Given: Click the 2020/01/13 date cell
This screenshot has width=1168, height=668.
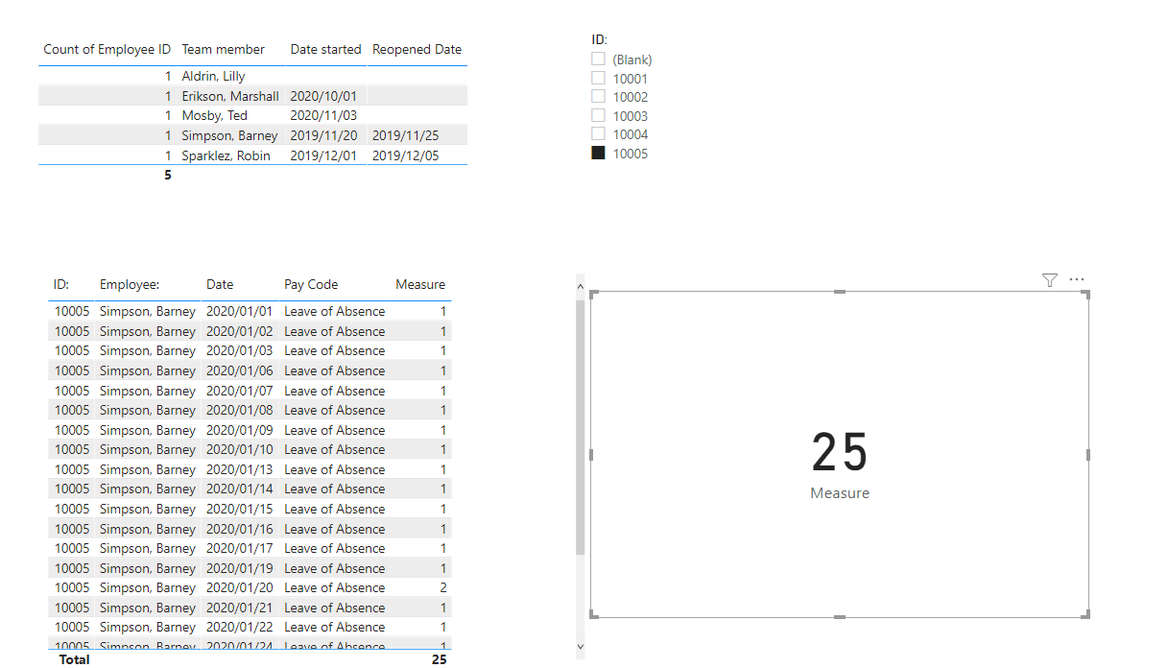Looking at the screenshot, I should tap(240, 469).
